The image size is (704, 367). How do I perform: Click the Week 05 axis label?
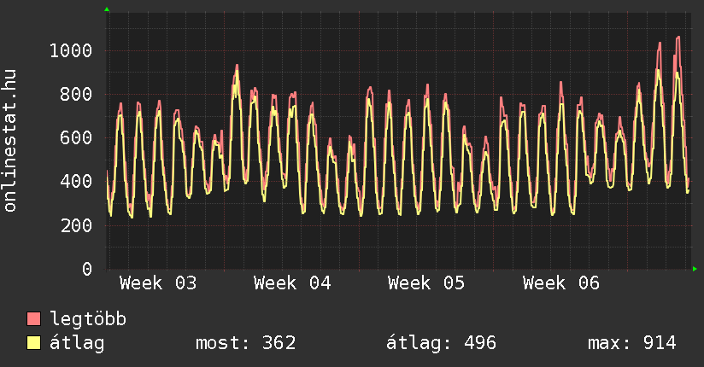click(426, 283)
